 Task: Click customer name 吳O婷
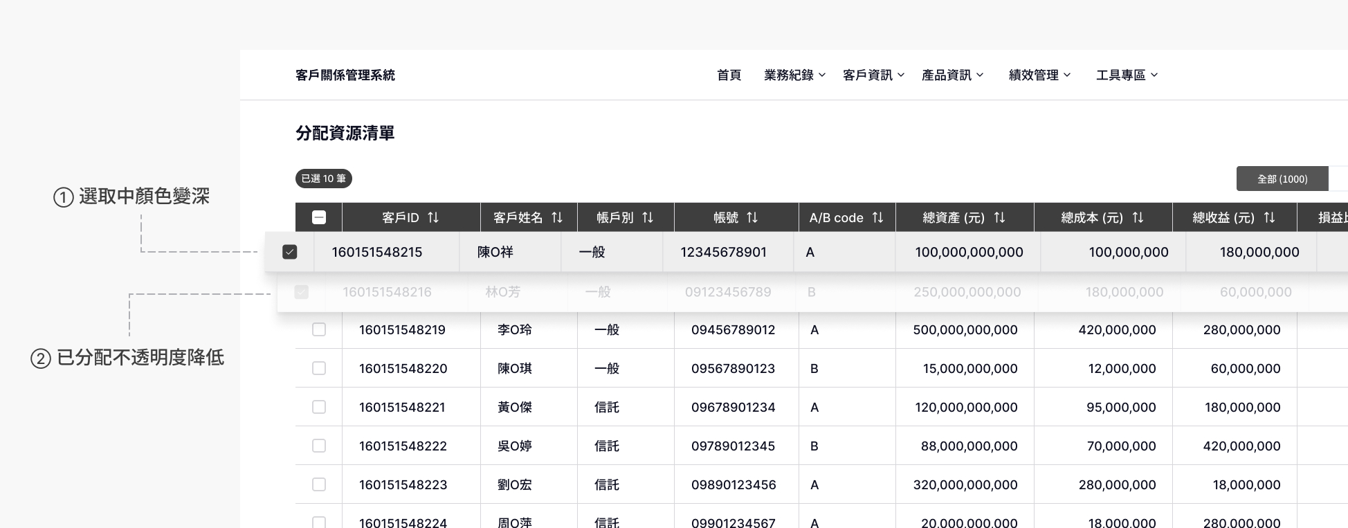coord(515,446)
